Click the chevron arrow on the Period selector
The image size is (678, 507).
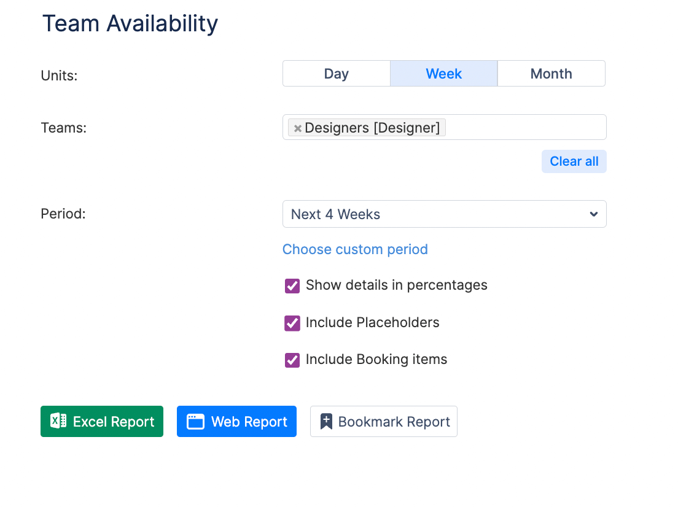(x=593, y=214)
